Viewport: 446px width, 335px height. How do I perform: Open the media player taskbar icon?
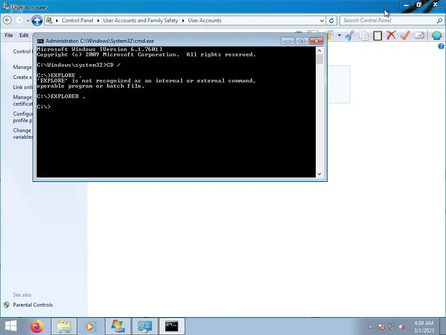(x=91, y=326)
